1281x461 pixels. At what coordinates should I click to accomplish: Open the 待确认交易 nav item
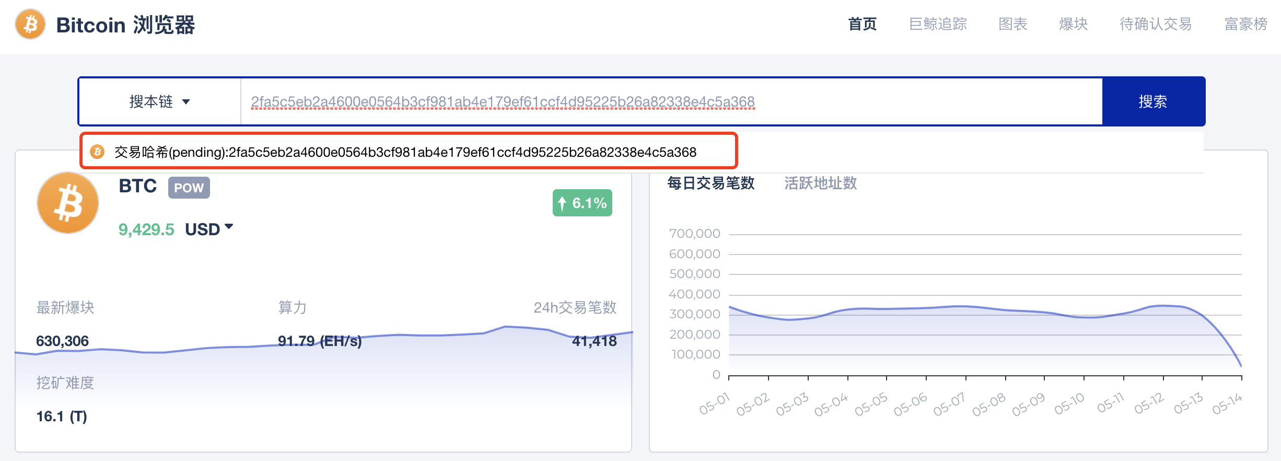pyautogui.click(x=1156, y=24)
